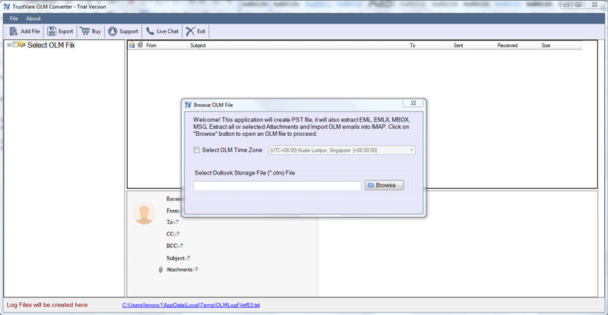Close the Browse OLM File dialog

[413, 103]
